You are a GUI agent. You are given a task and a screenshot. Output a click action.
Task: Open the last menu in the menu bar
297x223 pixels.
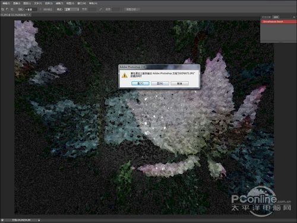tap(93, 4)
